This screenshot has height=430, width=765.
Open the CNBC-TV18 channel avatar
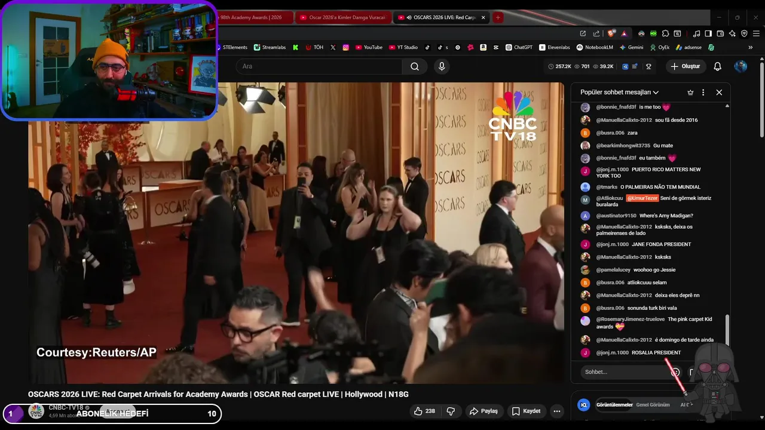(36, 411)
